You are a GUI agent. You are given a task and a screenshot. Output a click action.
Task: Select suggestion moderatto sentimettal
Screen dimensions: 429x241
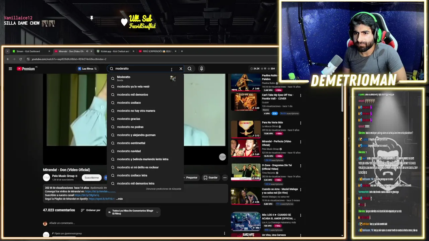click(x=145, y=143)
